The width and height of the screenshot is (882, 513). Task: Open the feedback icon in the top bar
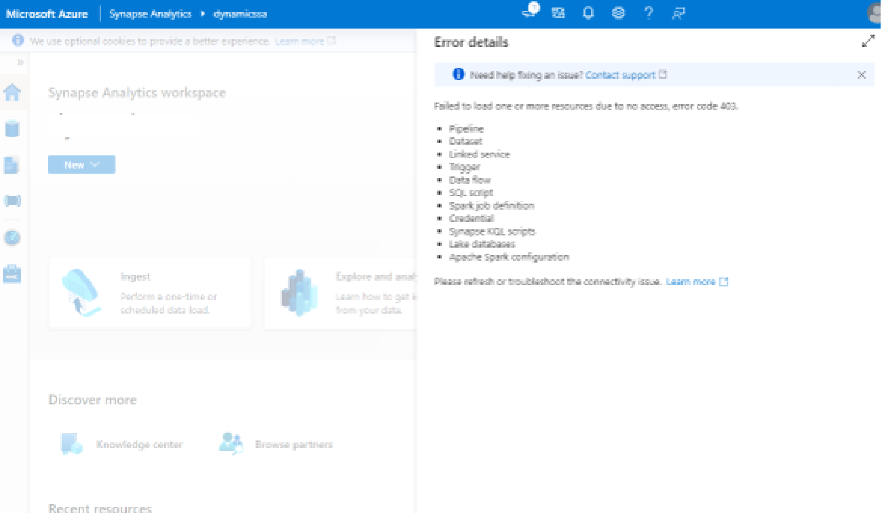click(678, 13)
